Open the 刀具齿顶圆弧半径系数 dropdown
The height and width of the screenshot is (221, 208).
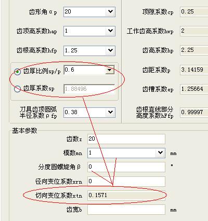[110, 112]
